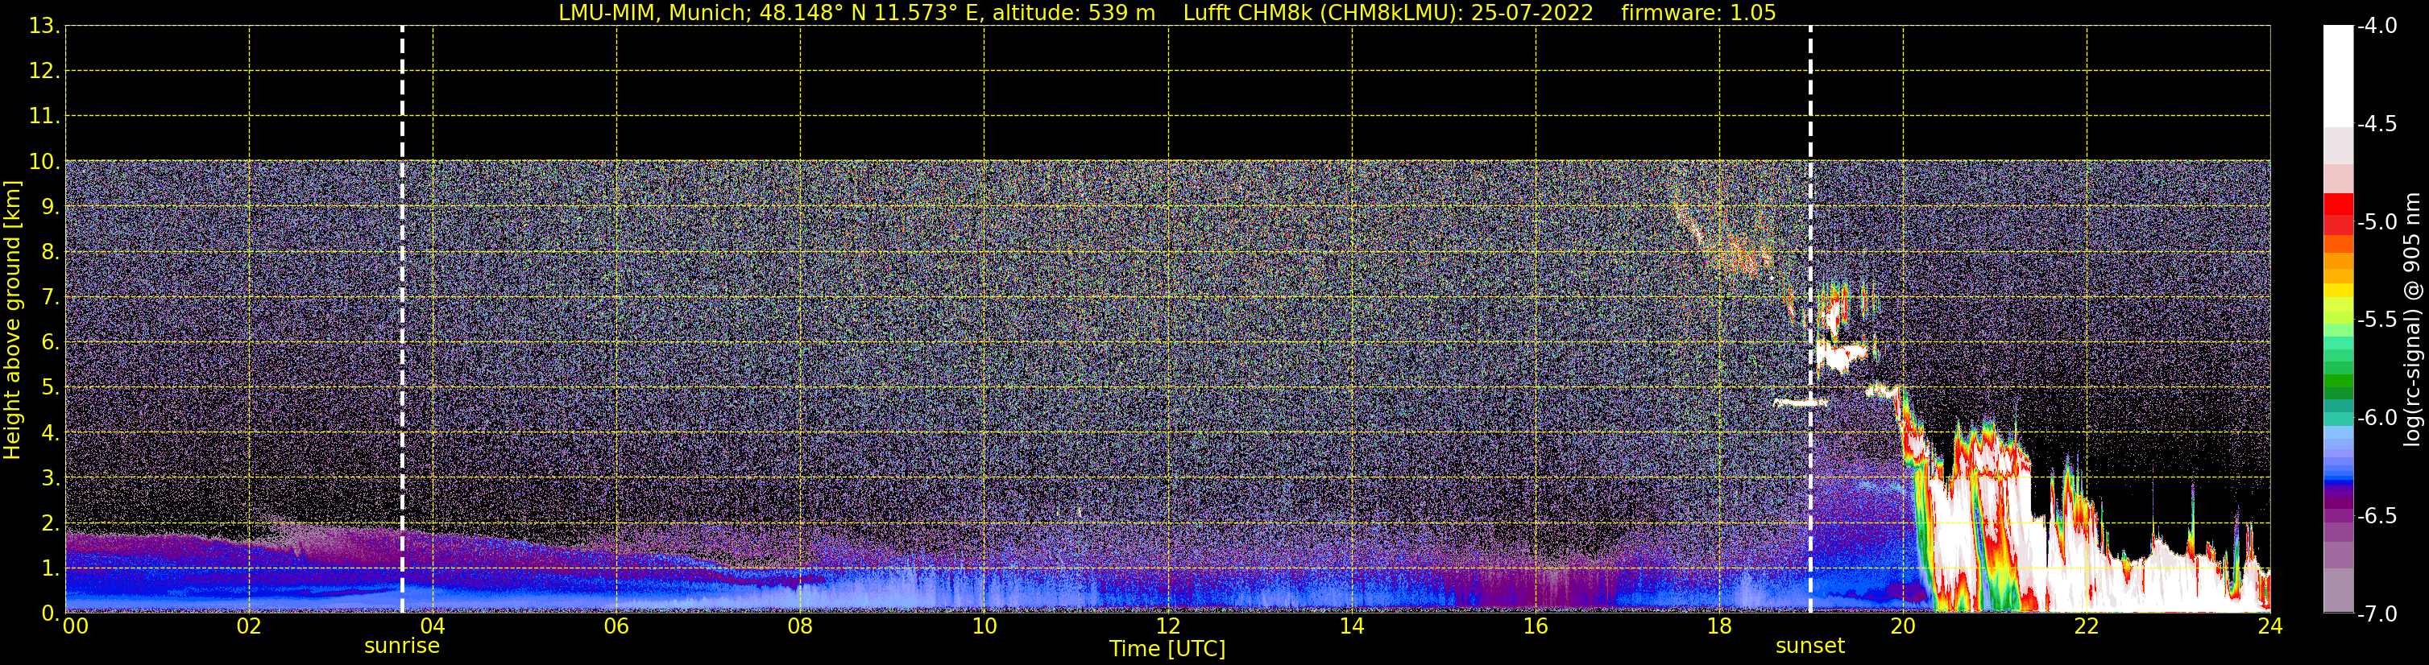2429x665 pixels.
Task: Click the height tick label '1.'
Action: 50,569
